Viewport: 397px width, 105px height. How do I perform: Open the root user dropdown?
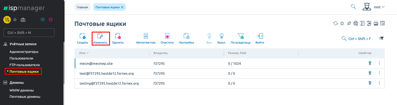point(379,7)
